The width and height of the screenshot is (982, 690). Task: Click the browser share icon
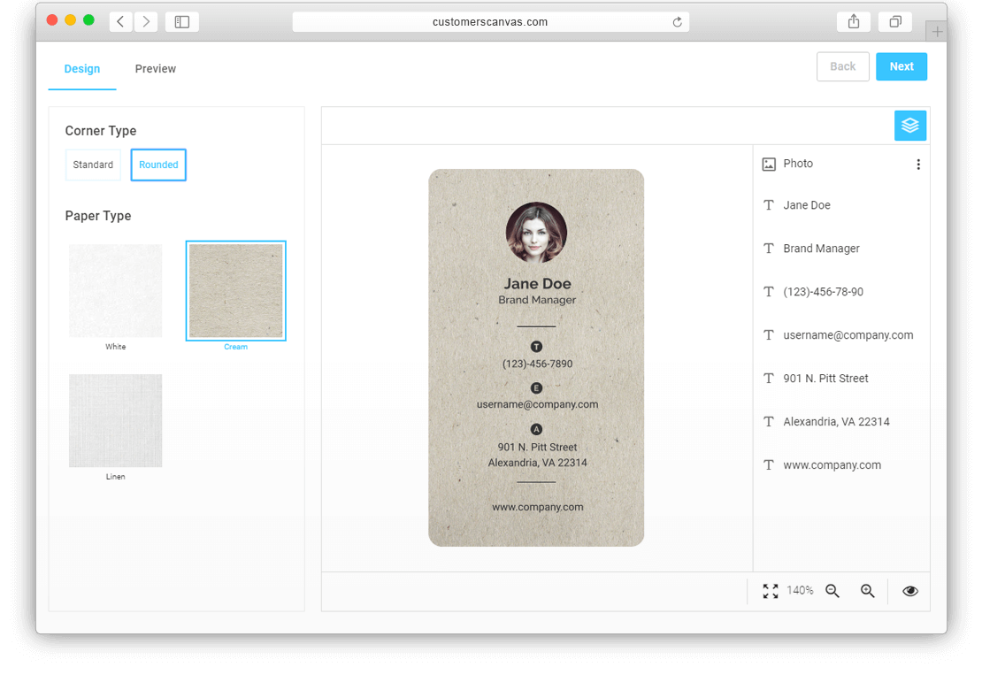click(x=854, y=21)
